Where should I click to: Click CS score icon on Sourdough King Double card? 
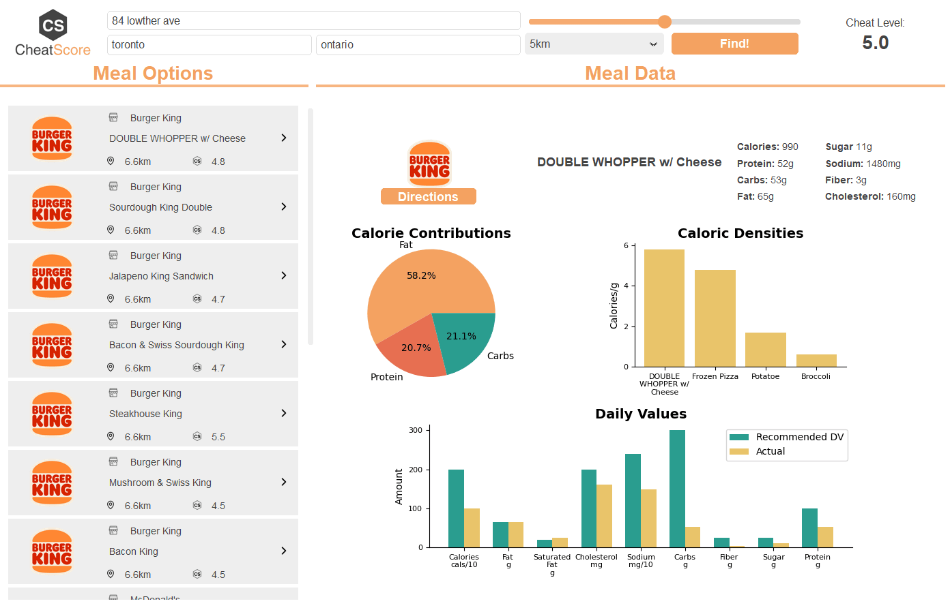pyautogui.click(x=197, y=230)
